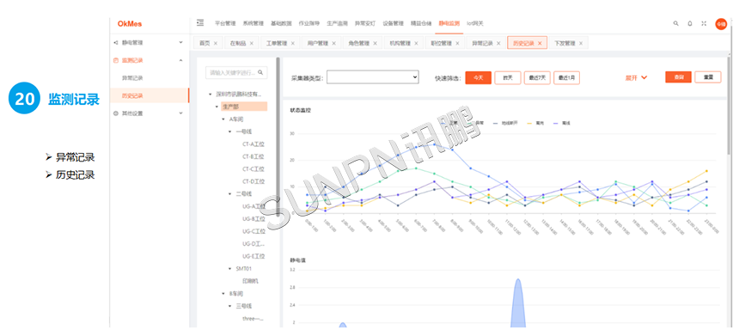Close the 异常记录 tab
The width and height of the screenshot is (739, 336).
click(x=498, y=43)
